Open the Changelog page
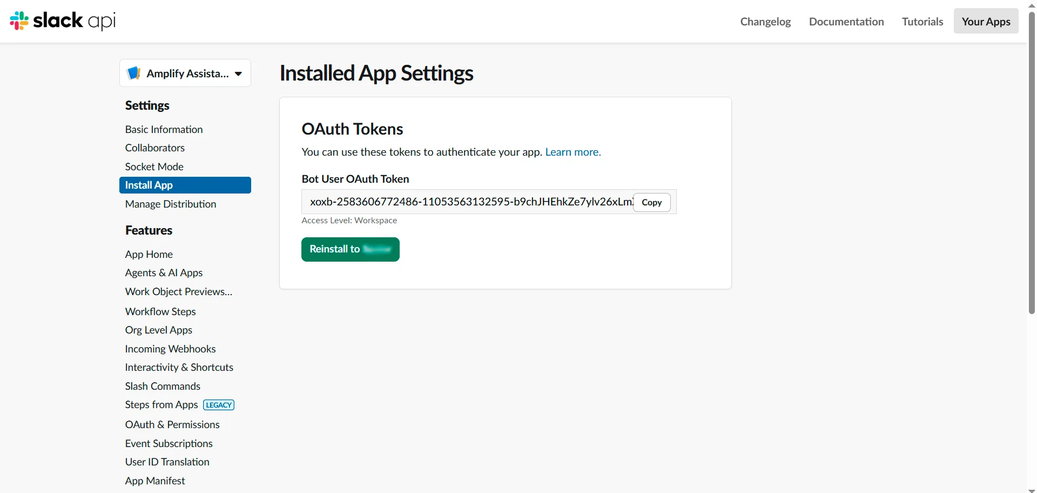The width and height of the screenshot is (1037, 493). click(765, 22)
